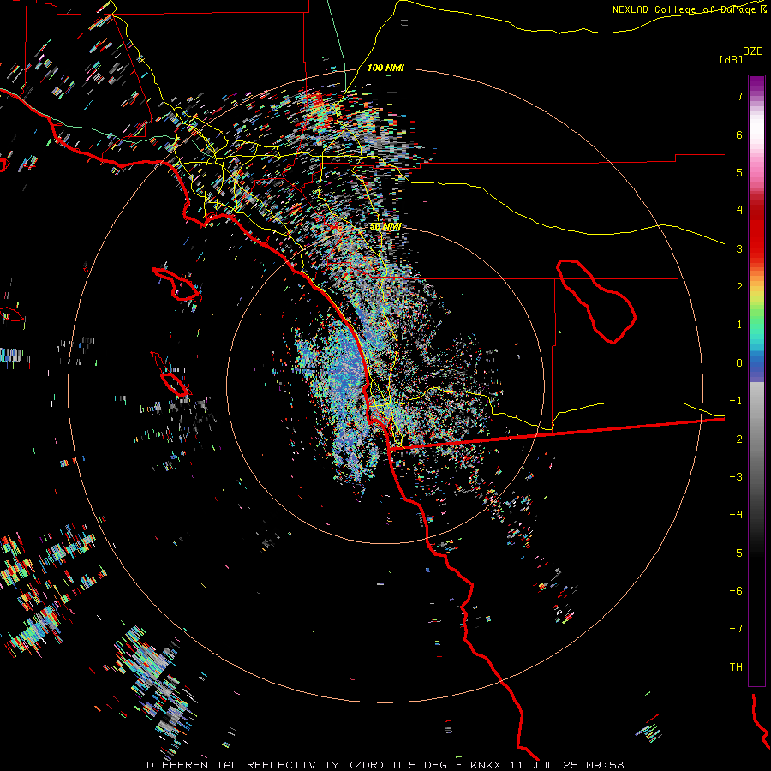Click the color scale label -4
The image size is (771, 771).
(736, 515)
